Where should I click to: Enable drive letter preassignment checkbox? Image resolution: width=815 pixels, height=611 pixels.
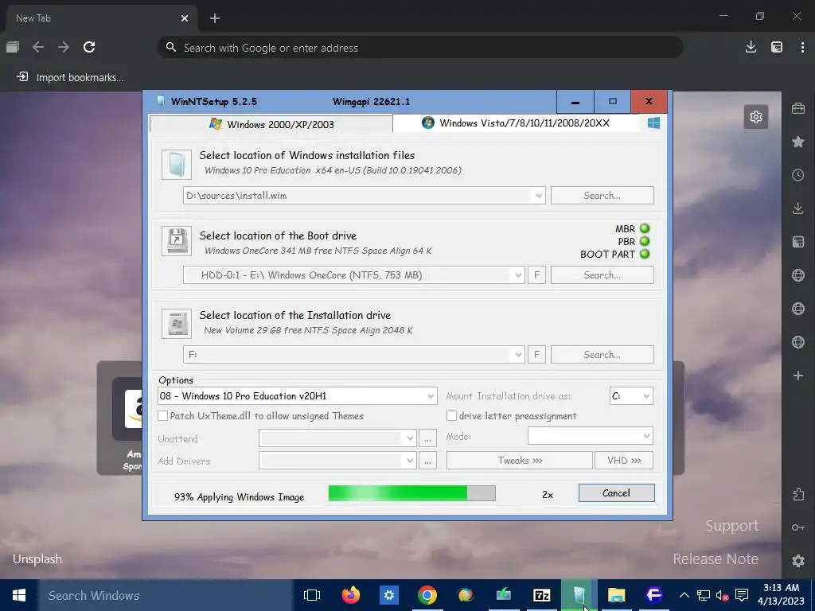[x=452, y=415]
